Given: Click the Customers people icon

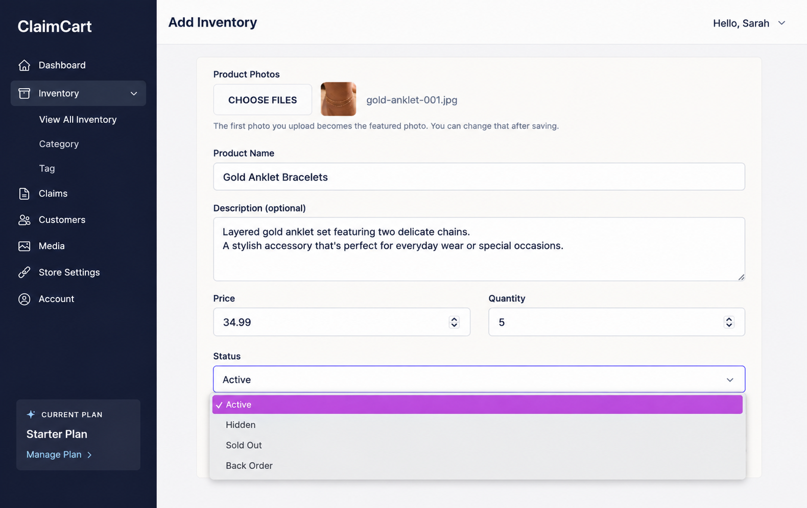Looking at the screenshot, I should click(x=24, y=220).
